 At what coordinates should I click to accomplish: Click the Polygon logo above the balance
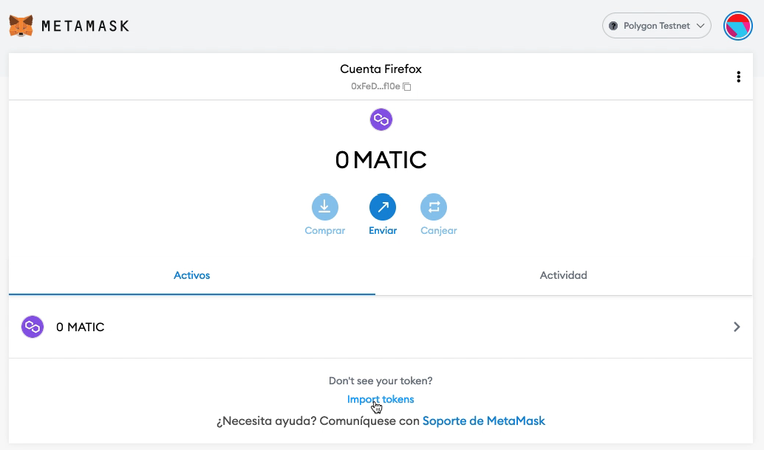point(381,120)
